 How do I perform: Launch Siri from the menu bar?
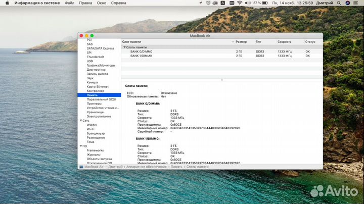[347, 3]
